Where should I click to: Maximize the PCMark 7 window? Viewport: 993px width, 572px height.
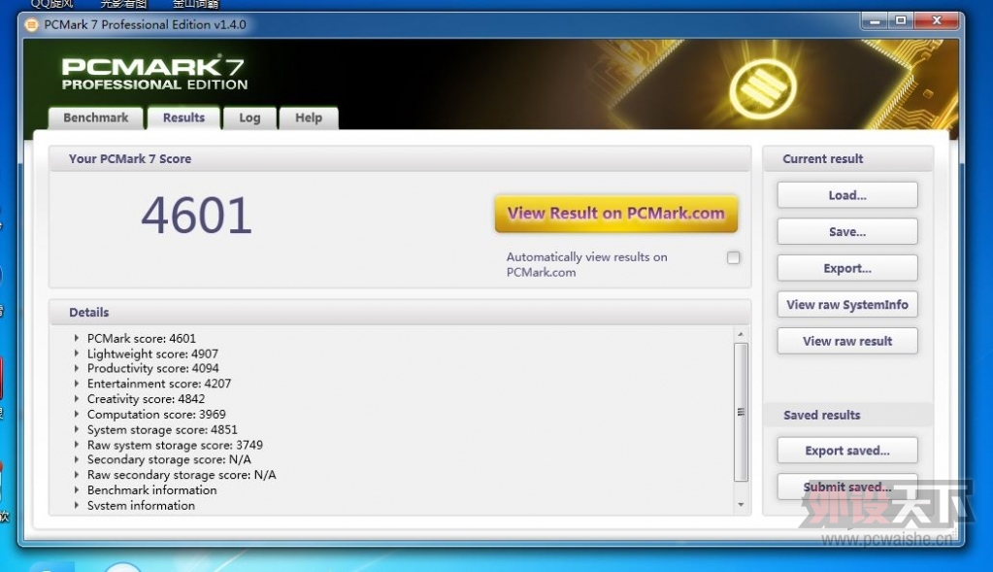pos(901,21)
